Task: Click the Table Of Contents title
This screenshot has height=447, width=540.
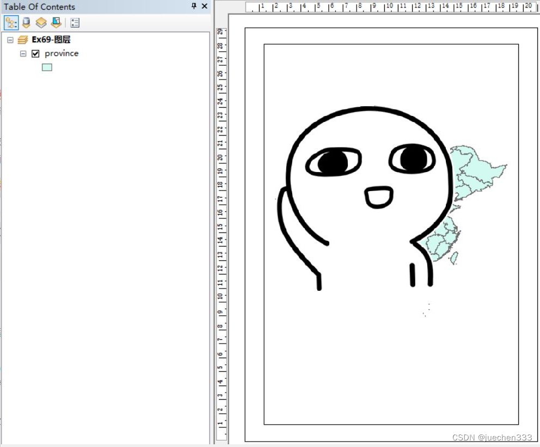Action: tap(39, 7)
